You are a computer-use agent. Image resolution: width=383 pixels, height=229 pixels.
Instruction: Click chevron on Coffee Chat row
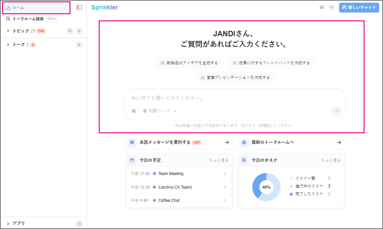tap(225, 201)
